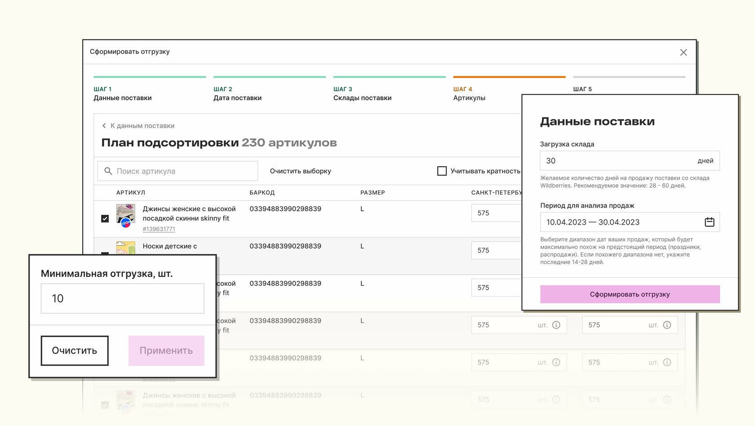
Task: Click the Джинсы женские с высокой product name
Action: 189,213
